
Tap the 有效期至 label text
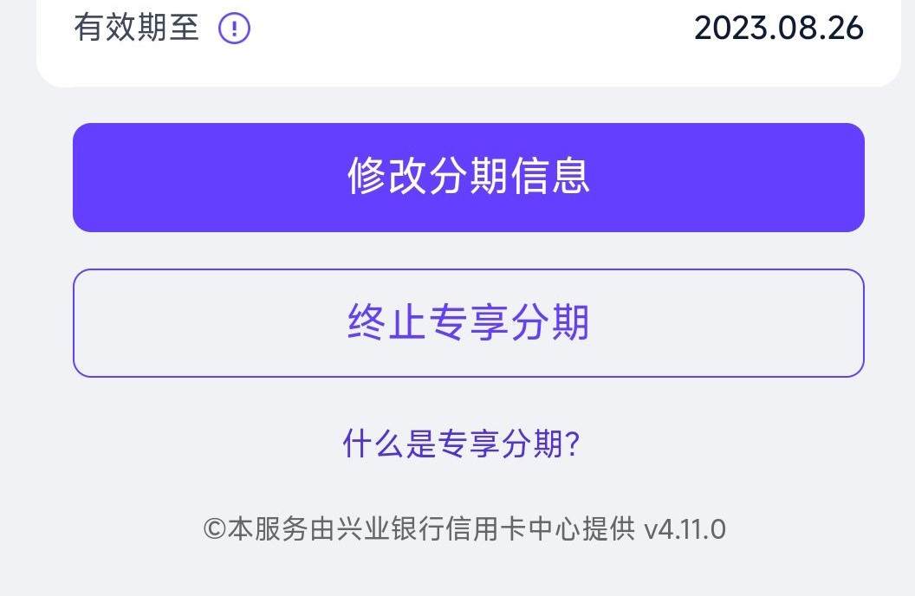(x=137, y=28)
